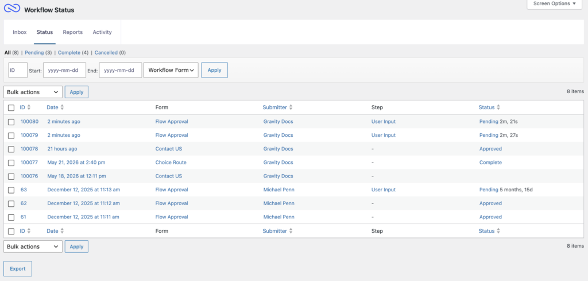
Task: Switch to the Inbox tab
Action: pyautogui.click(x=20, y=32)
